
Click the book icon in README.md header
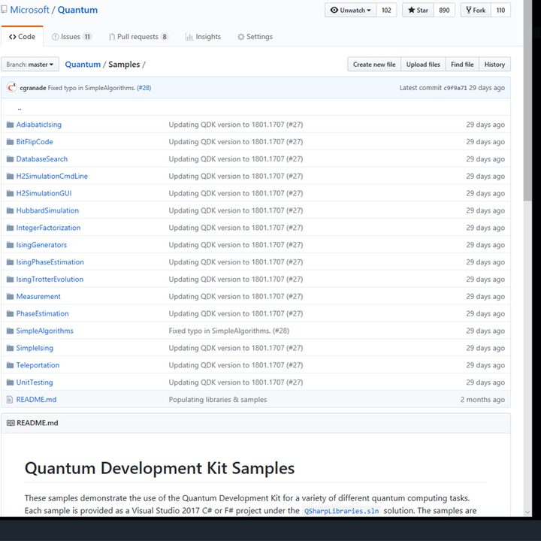coord(11,423)
